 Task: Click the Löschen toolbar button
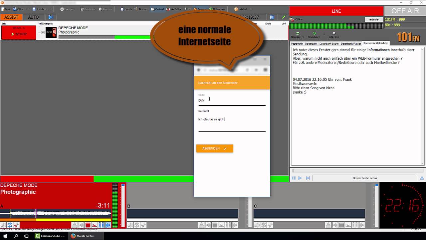point(105,9)
